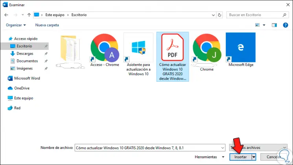Toggle the preview pane icon
Viewport: 293px width, 165px height.
tap(275, 25)
